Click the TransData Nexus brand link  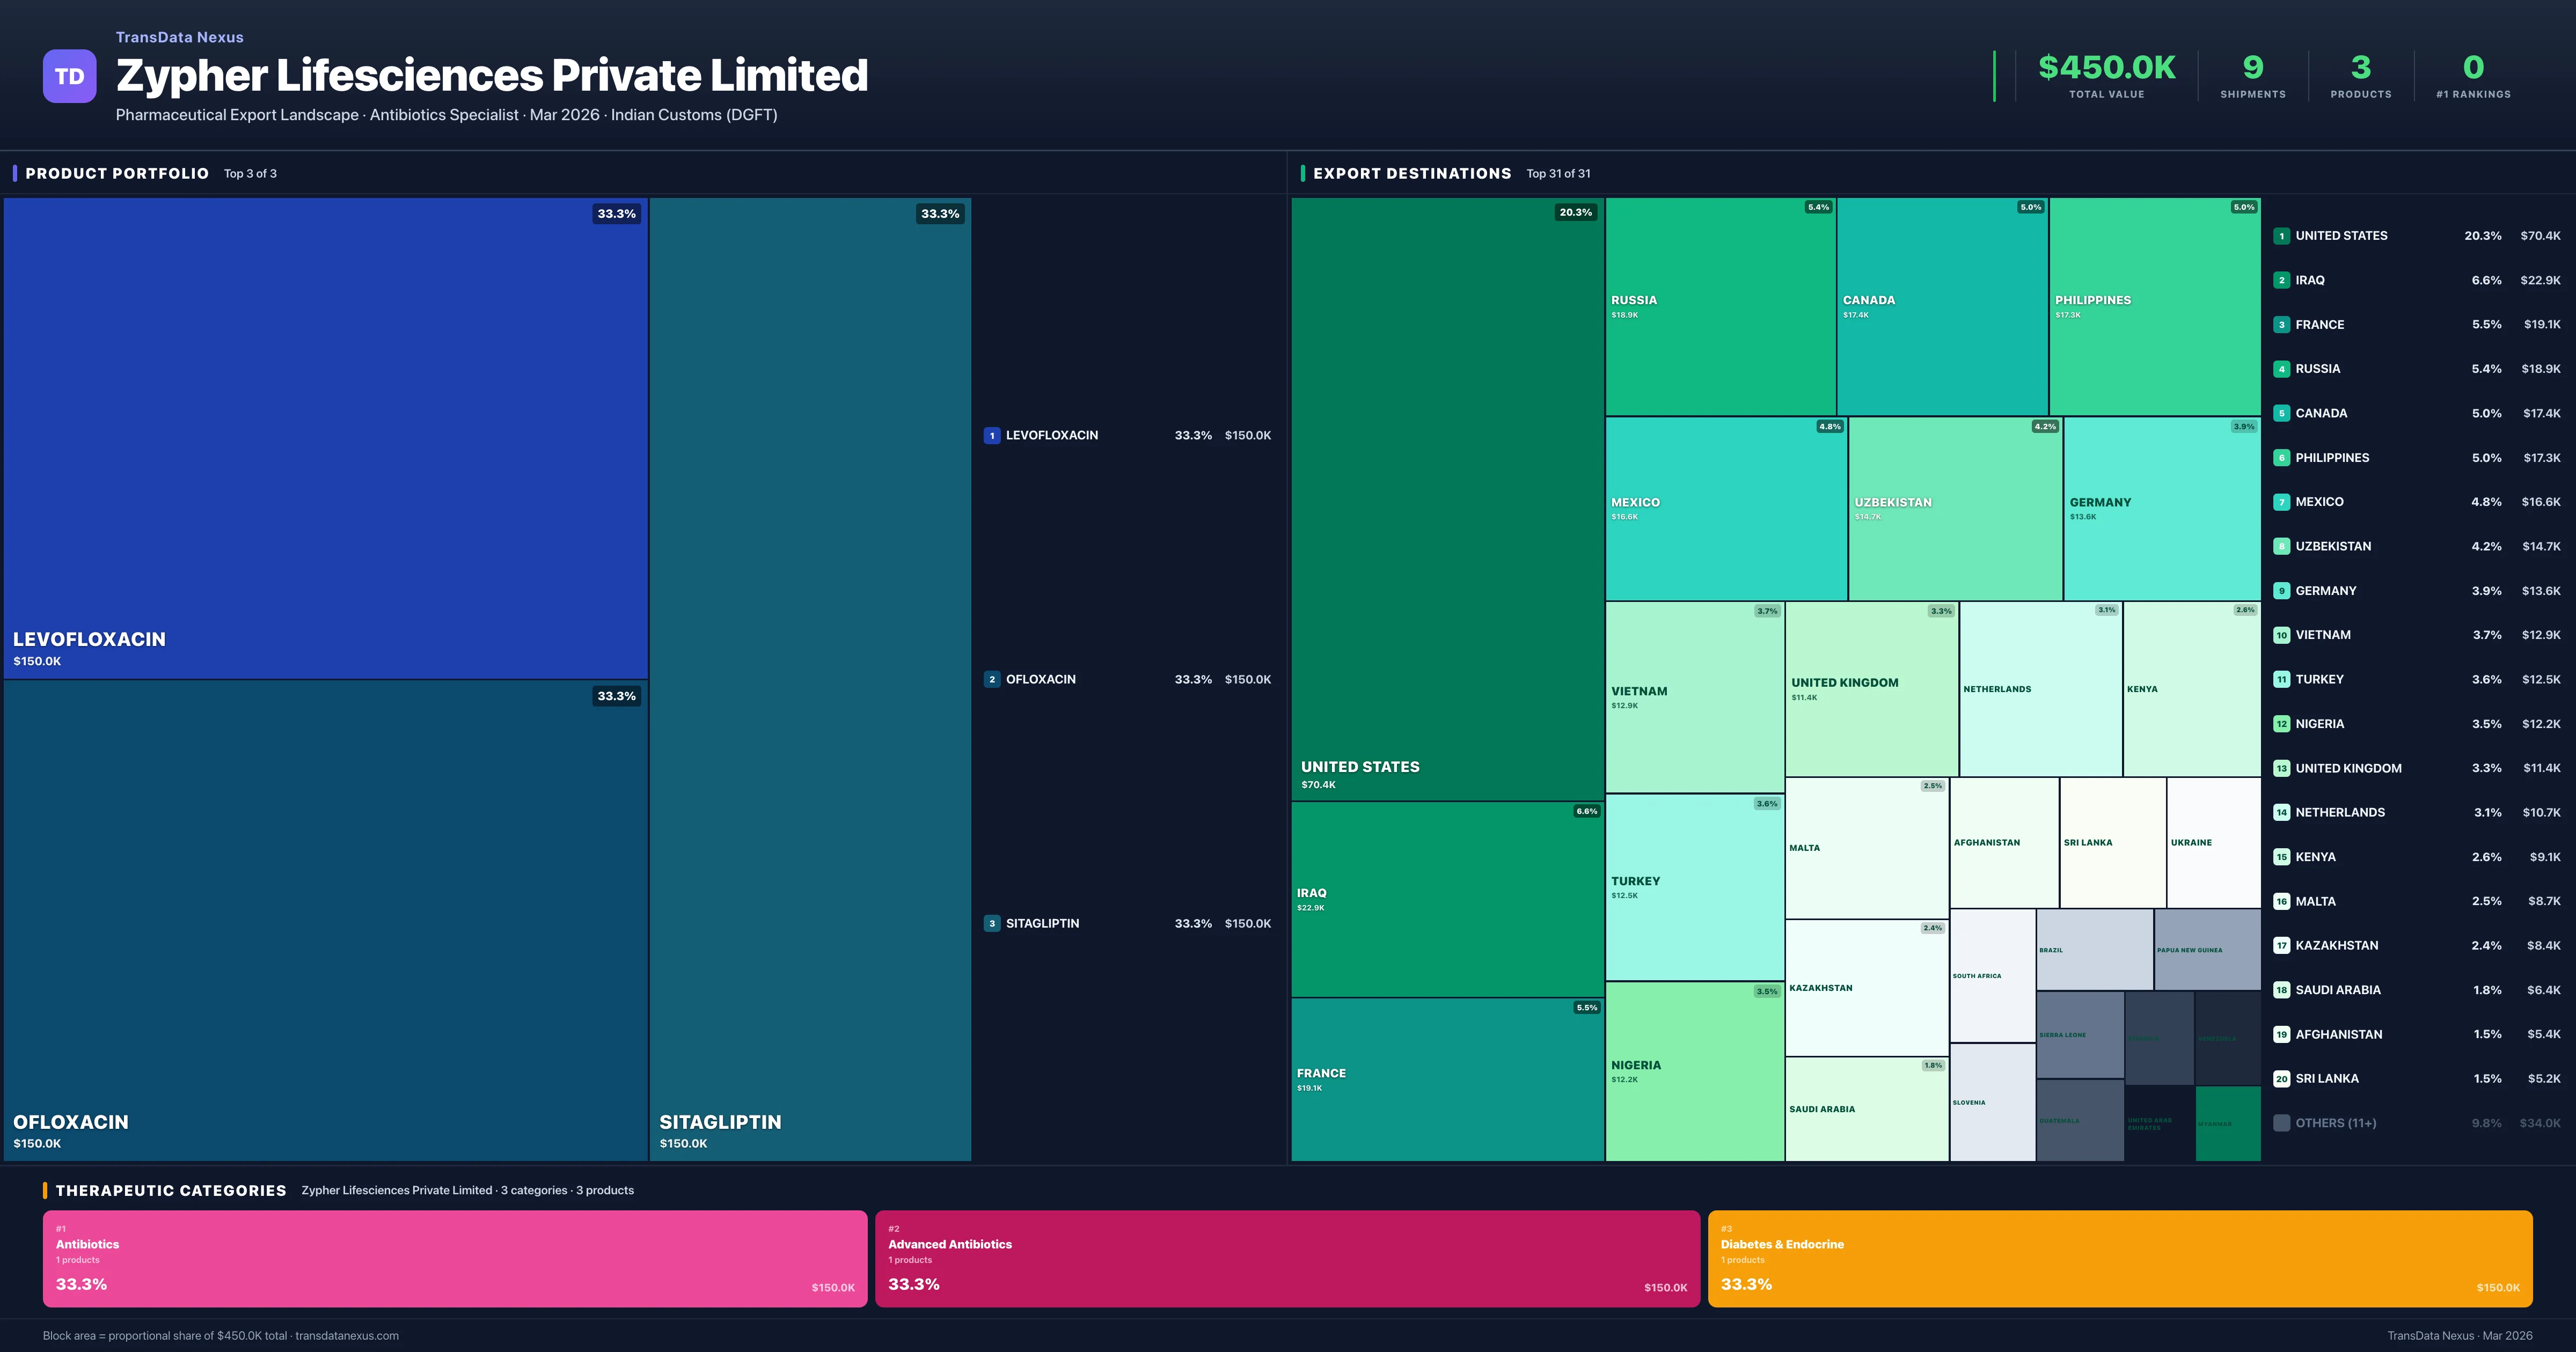179,37
